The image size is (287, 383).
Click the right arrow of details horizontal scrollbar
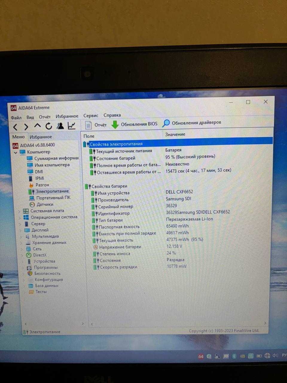click(265, 323)
